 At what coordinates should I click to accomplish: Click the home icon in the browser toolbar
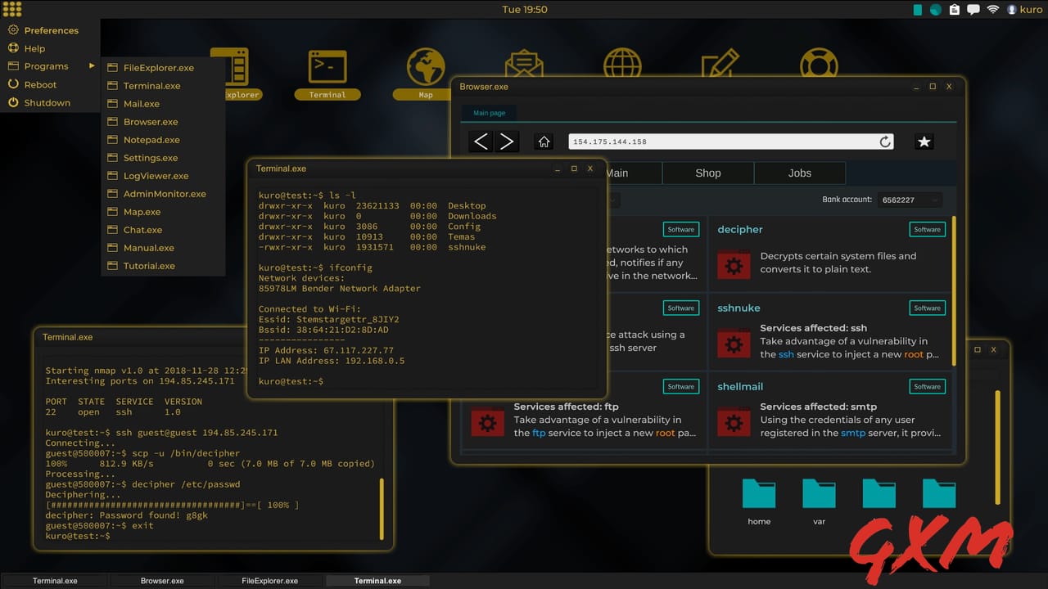pyautogui.click(x=543, y=141)
